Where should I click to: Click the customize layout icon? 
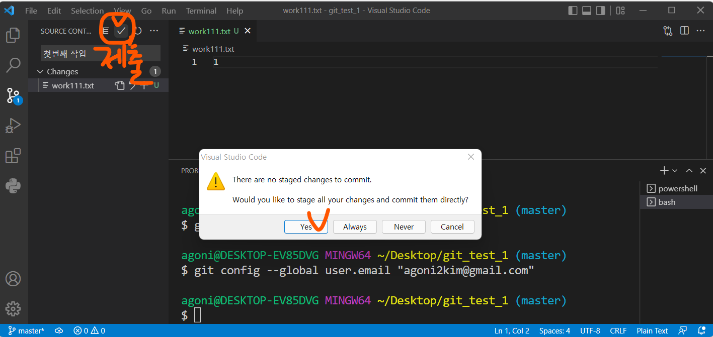(620, 11)
